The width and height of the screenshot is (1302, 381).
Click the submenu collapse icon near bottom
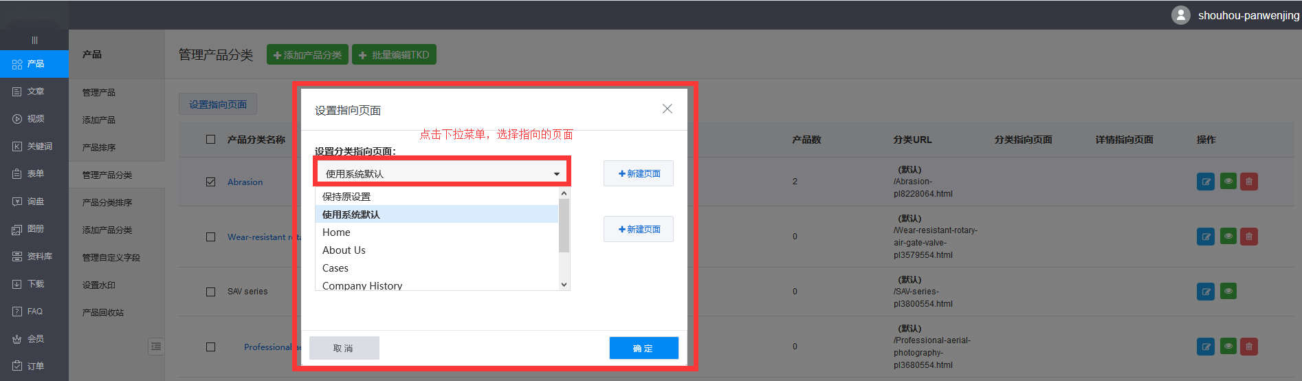156,347
